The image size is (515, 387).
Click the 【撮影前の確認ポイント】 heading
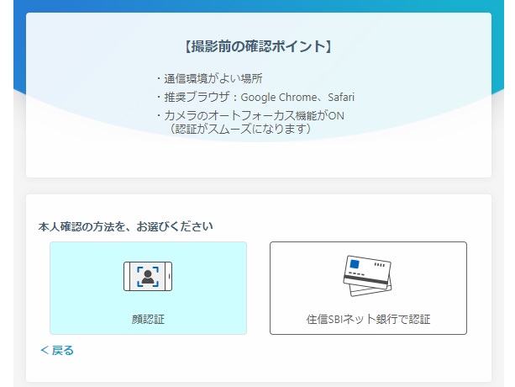click(x=258, y=47)
